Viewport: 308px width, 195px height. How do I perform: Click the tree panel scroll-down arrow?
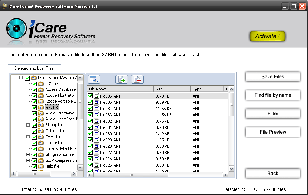pyautogui.click(x=80, y=168)
